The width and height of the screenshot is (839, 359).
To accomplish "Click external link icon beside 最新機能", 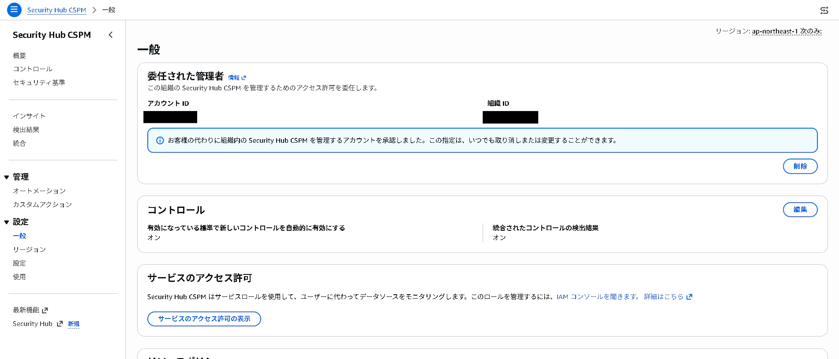I will coord(45,311).
